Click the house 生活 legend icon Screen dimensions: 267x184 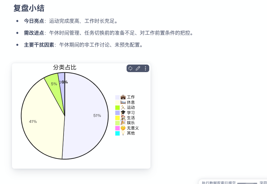pyautogui.click(x=123, y=118)
